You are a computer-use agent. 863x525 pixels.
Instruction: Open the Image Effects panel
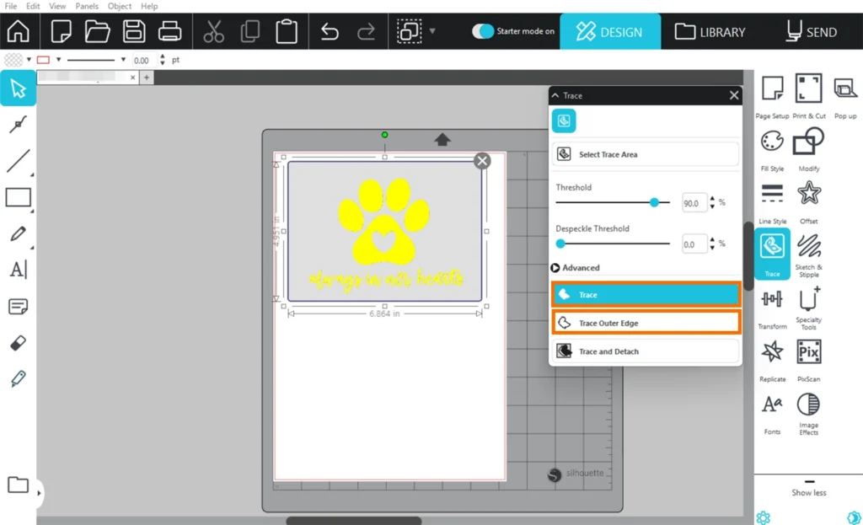[x=808, y=404]
